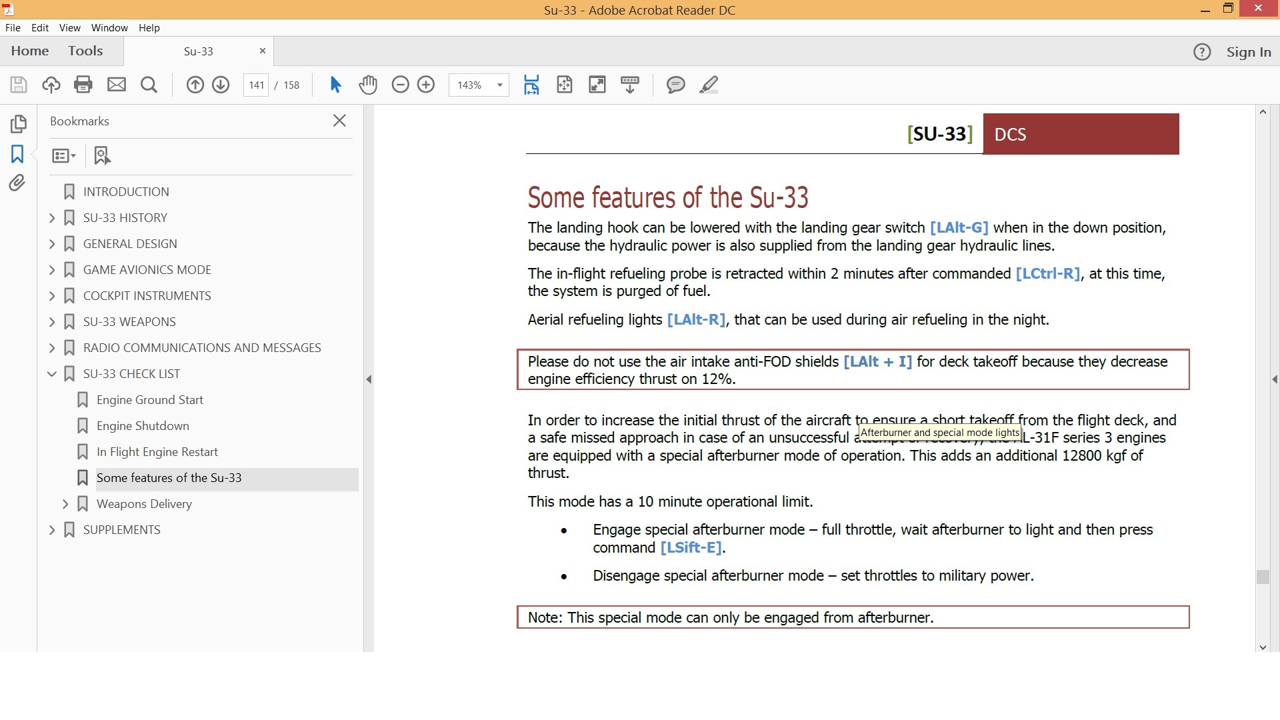
Task: Toggle the Bookmarks panel icon
Action: pos(17,154)
